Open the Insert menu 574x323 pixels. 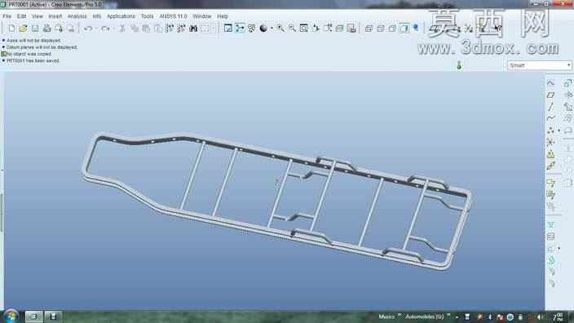click(x=55, y=16)
